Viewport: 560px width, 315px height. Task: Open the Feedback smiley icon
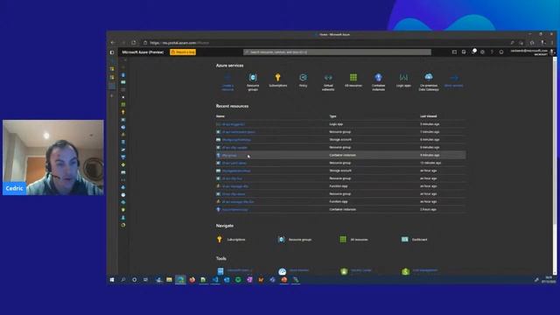501,52
